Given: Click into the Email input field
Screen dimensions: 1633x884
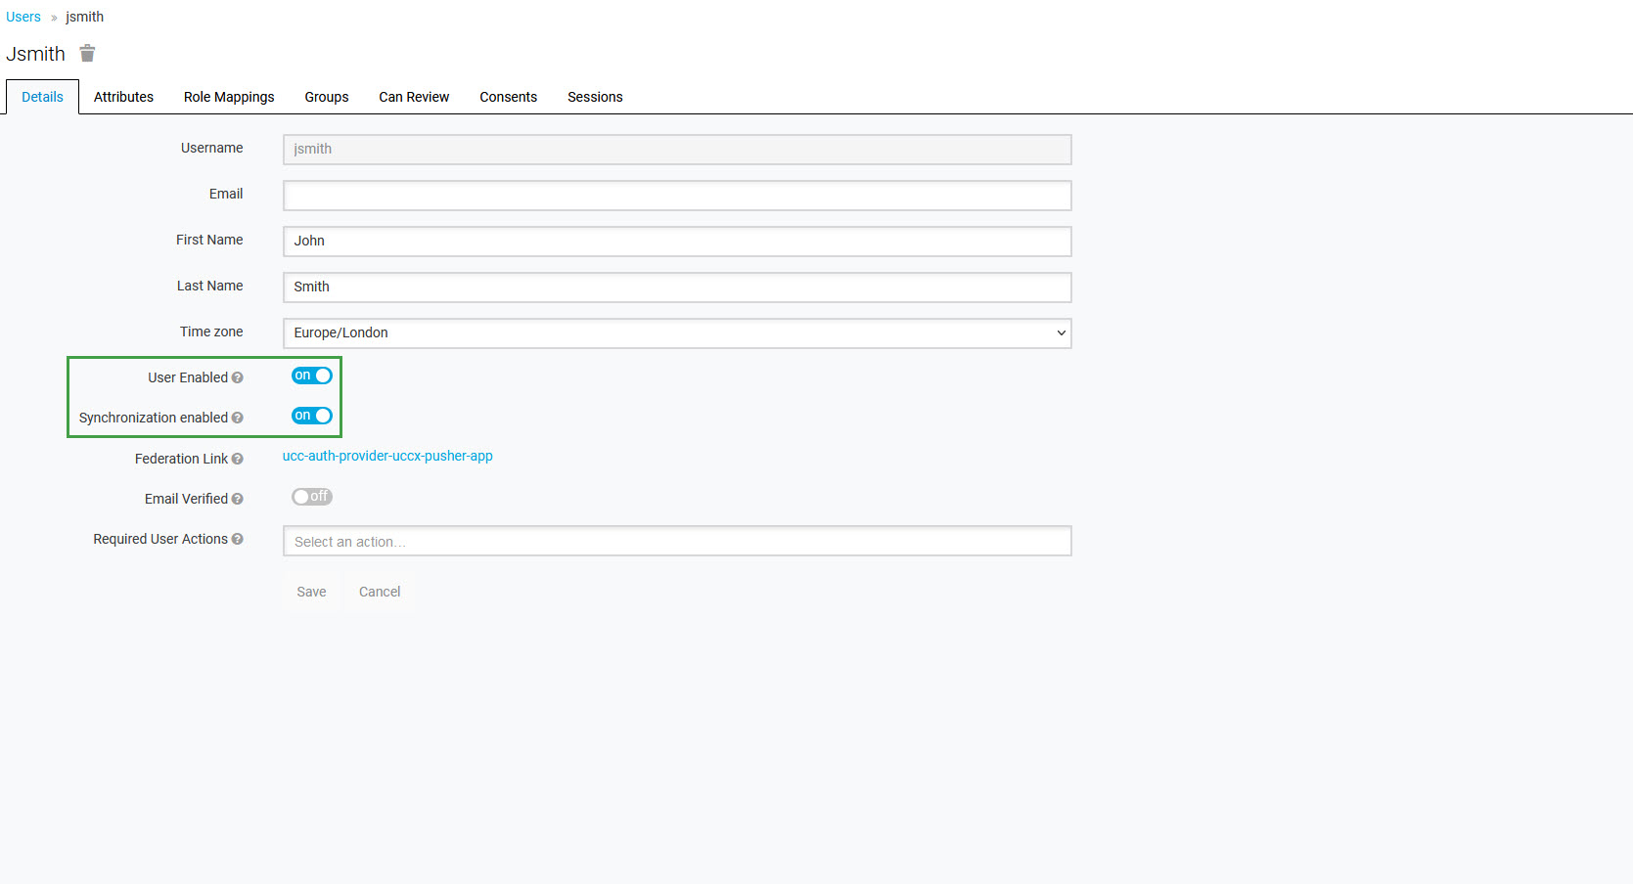Looking at the screenshot, I should 676,196.
